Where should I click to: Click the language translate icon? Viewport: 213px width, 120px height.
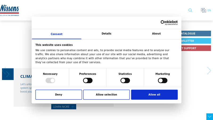click(203, 10)
